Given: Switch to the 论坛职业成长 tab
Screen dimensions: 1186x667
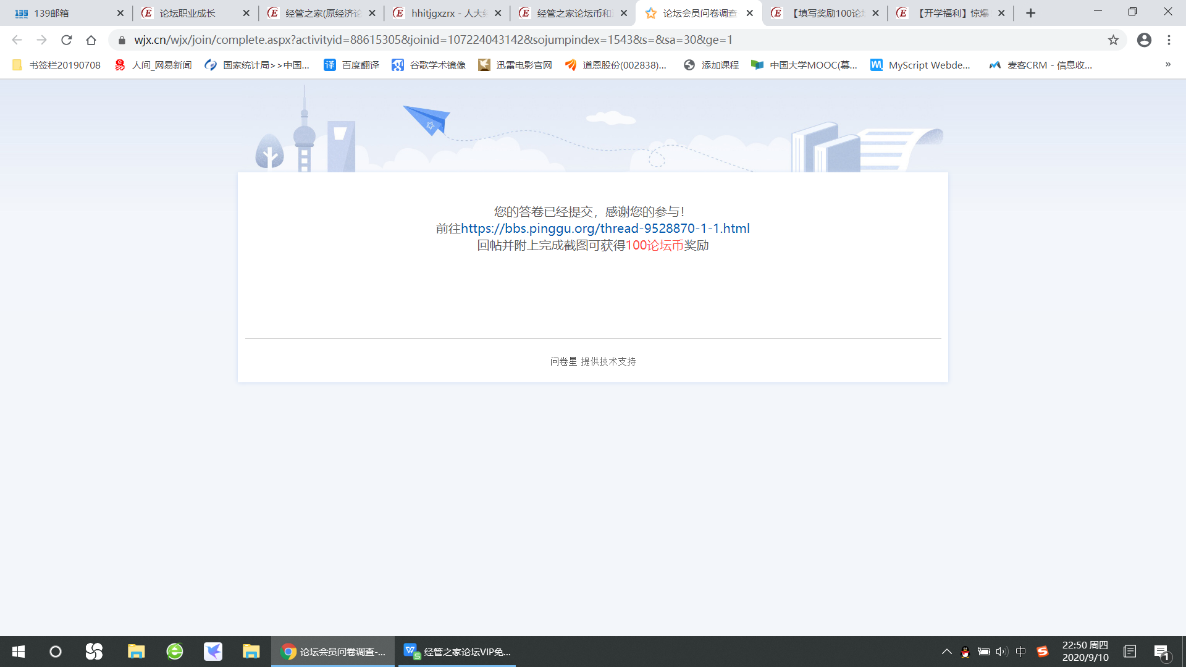Looking at the screenshot, I should 187,13.
